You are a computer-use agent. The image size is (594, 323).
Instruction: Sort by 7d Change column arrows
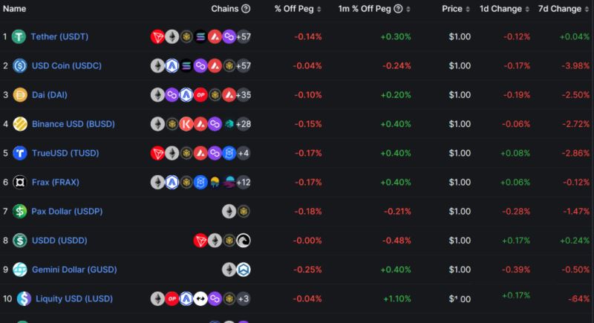coord(587,9)
